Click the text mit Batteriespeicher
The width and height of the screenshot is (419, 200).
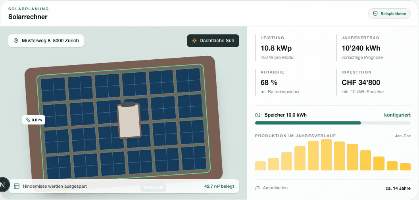click(x=280, y=92)
